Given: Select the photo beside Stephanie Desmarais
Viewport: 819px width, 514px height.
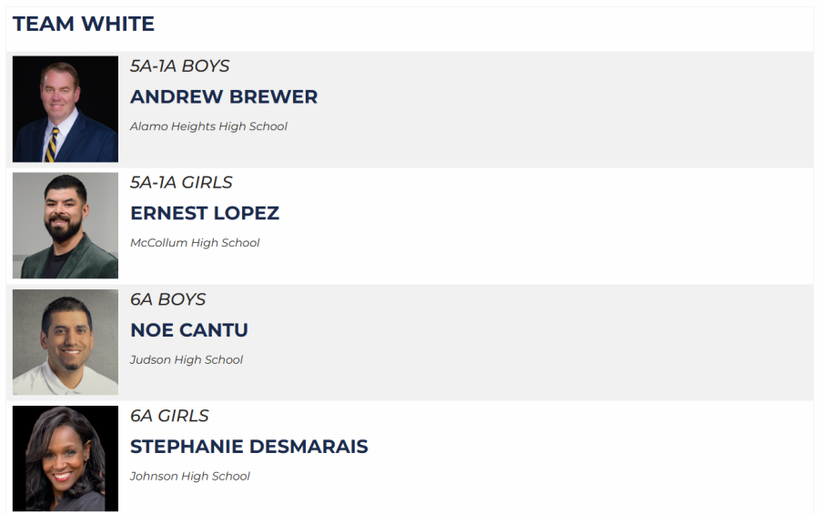Looking at the screenshot, I should pyautogui.click(x=66, y=458).
